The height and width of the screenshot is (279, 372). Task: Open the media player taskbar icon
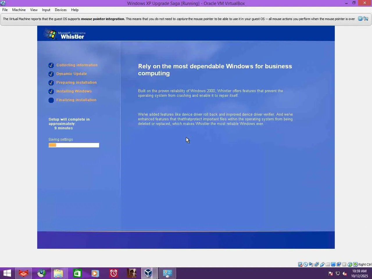[x=95, y=273]
